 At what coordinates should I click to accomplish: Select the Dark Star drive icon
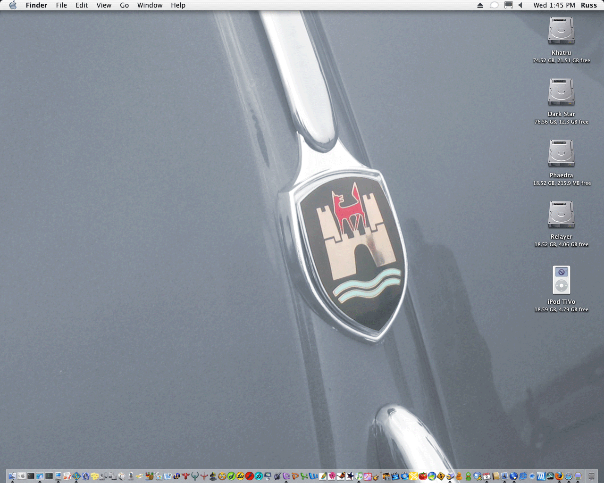point(561,92)
